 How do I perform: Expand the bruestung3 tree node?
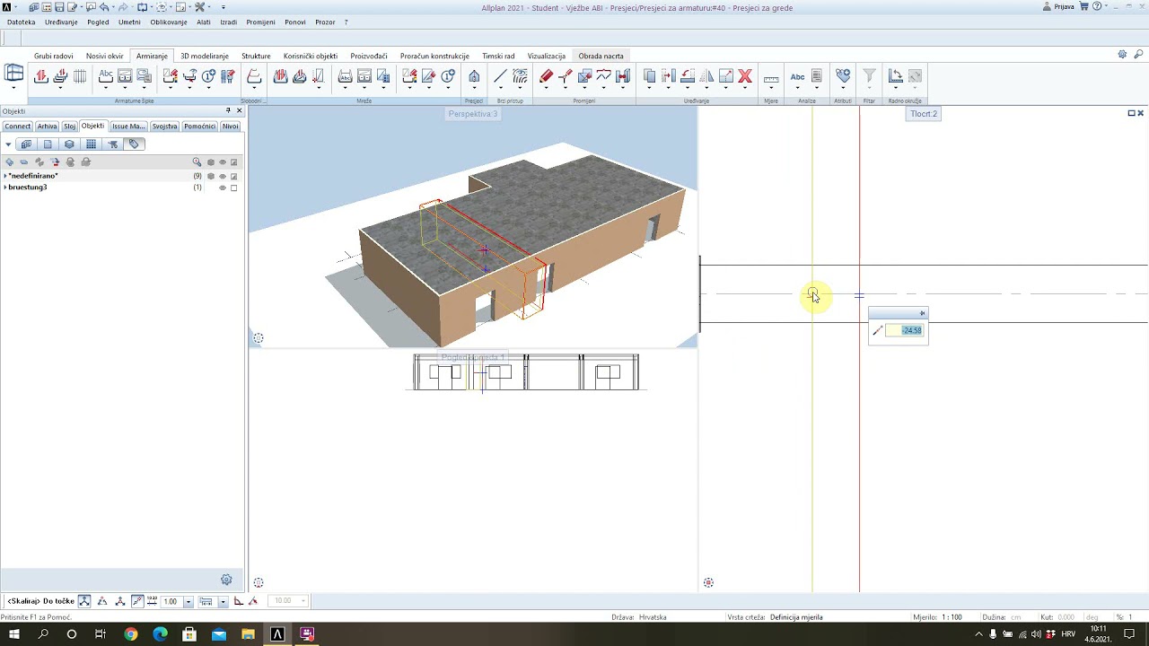[5, 188]
